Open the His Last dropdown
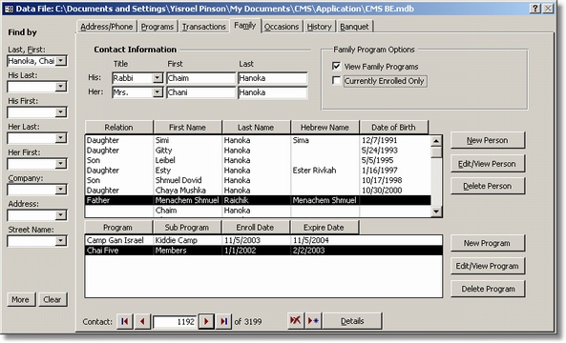The width and height of the screenshot is (566, 343). (61, 87)
